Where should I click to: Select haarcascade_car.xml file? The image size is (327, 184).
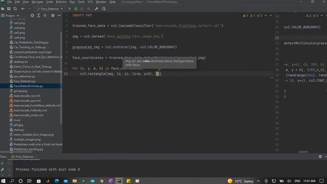[27, 96]
